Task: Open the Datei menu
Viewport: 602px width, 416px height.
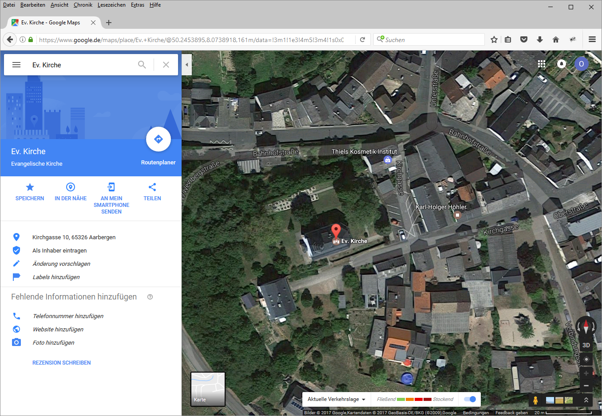Action: point(9,5)
